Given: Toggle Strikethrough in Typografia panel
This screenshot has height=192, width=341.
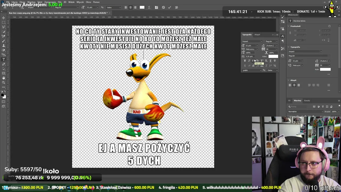Looking at the screenshot, I should (x=275, y=61).
